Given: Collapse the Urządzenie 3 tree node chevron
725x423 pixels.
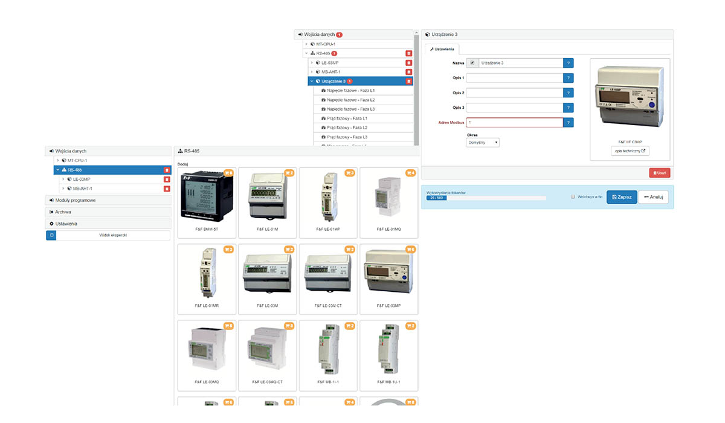Looking at the screenshot, I should point(311,81).
